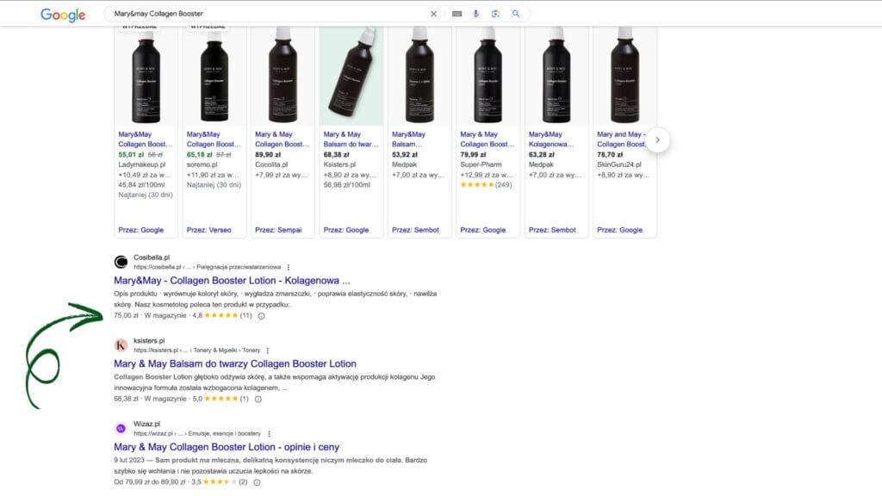Open the Wizaz Collagen Booster opinie result
Viewport: 882px width, 496px height.
point(226,447)
